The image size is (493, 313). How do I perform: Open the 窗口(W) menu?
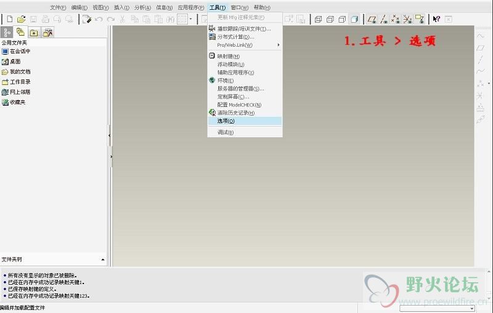[240, 7]
